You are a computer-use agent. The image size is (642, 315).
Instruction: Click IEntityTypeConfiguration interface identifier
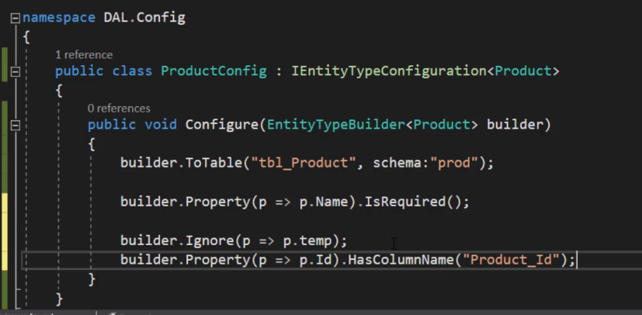click(389, 71)
